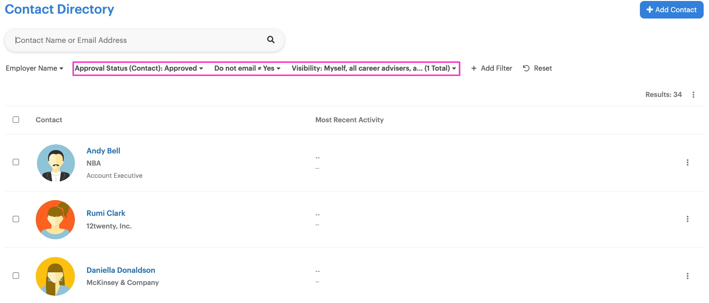Check the box for Andy Bell
Image resolution: width=709 pixels, height=303 pixels.
click(x=16, y=162)
